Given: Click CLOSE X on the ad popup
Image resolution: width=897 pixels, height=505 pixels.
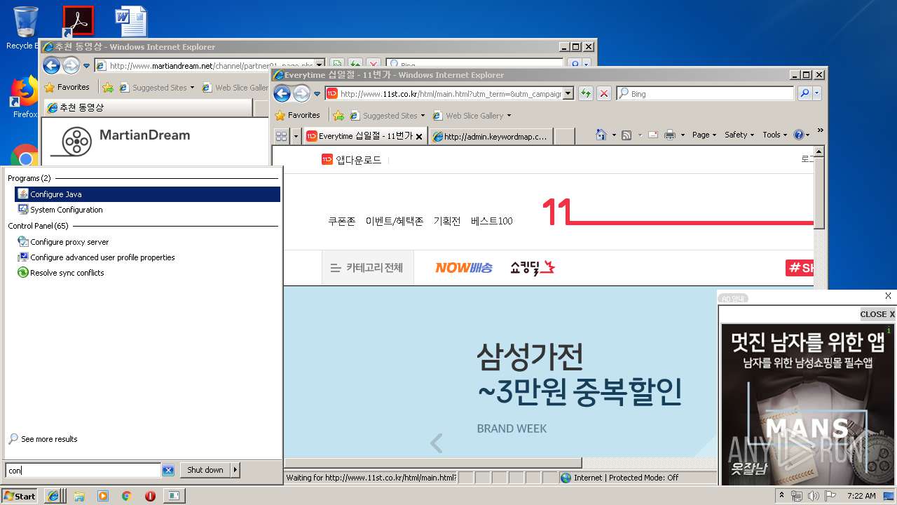Looking at the screenshot, I should pyautogui.click(x=877, y=314).
